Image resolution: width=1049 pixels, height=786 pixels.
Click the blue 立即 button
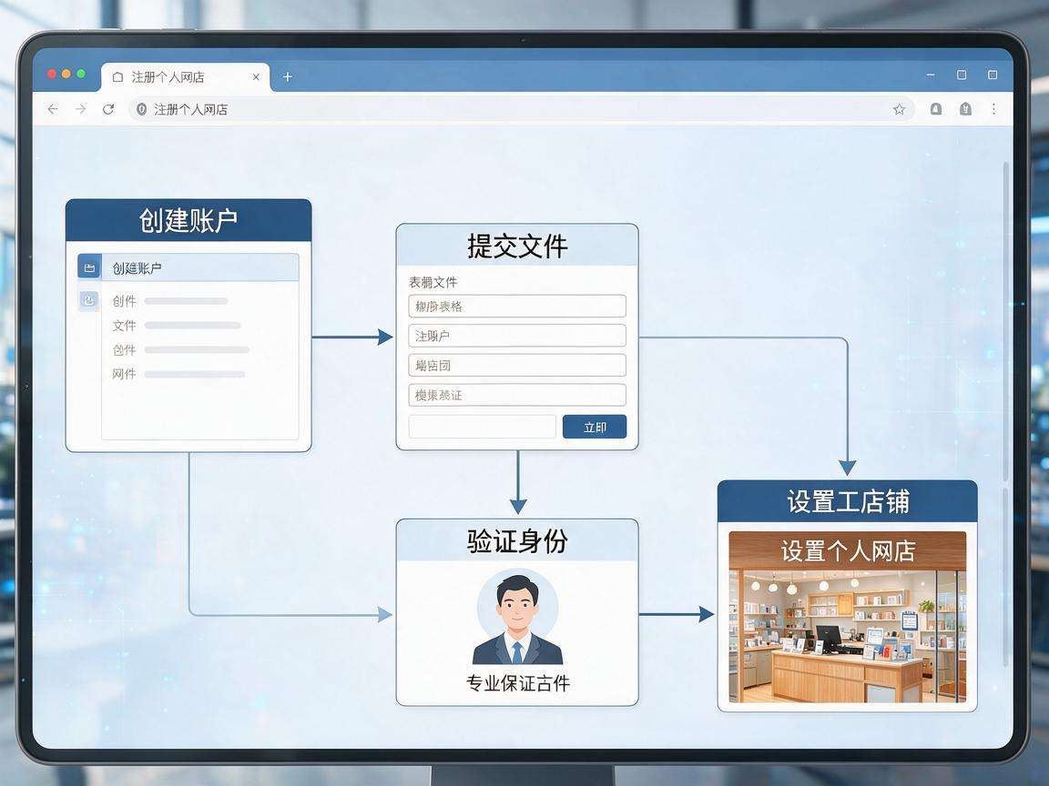(595, 427)
